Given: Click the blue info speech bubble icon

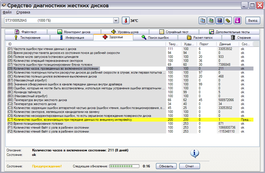Looking at the screenshot, I should tap(195, 153).
